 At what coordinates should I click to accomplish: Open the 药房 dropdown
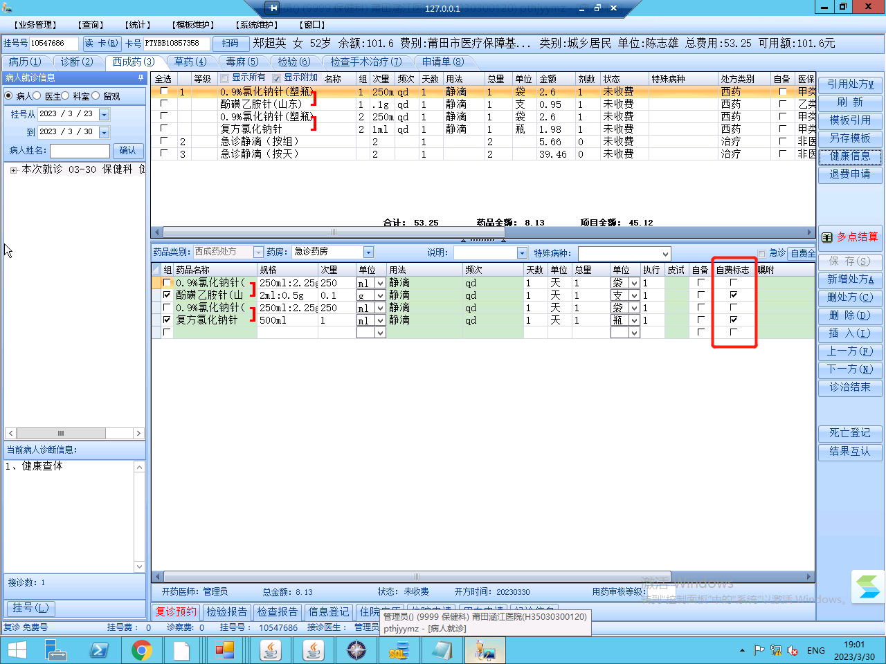368,252
